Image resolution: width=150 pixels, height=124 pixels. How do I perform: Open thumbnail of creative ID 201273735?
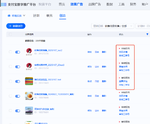click(x=29, y=52)
